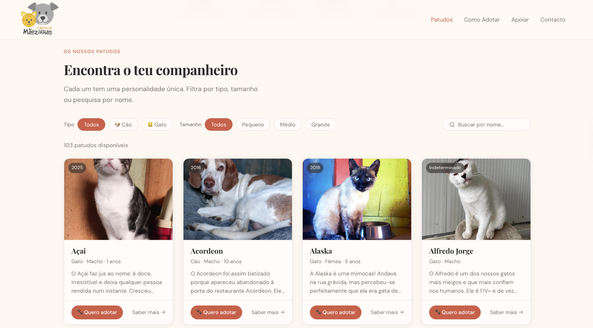
Task: Focus the Buscar por nome field
Action: click(486, 125)
